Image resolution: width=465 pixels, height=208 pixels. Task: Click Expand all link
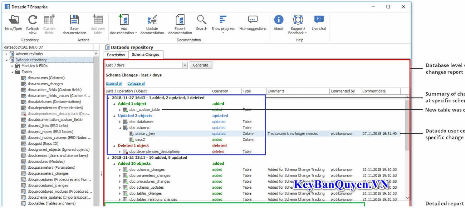(x=114, y=84)
